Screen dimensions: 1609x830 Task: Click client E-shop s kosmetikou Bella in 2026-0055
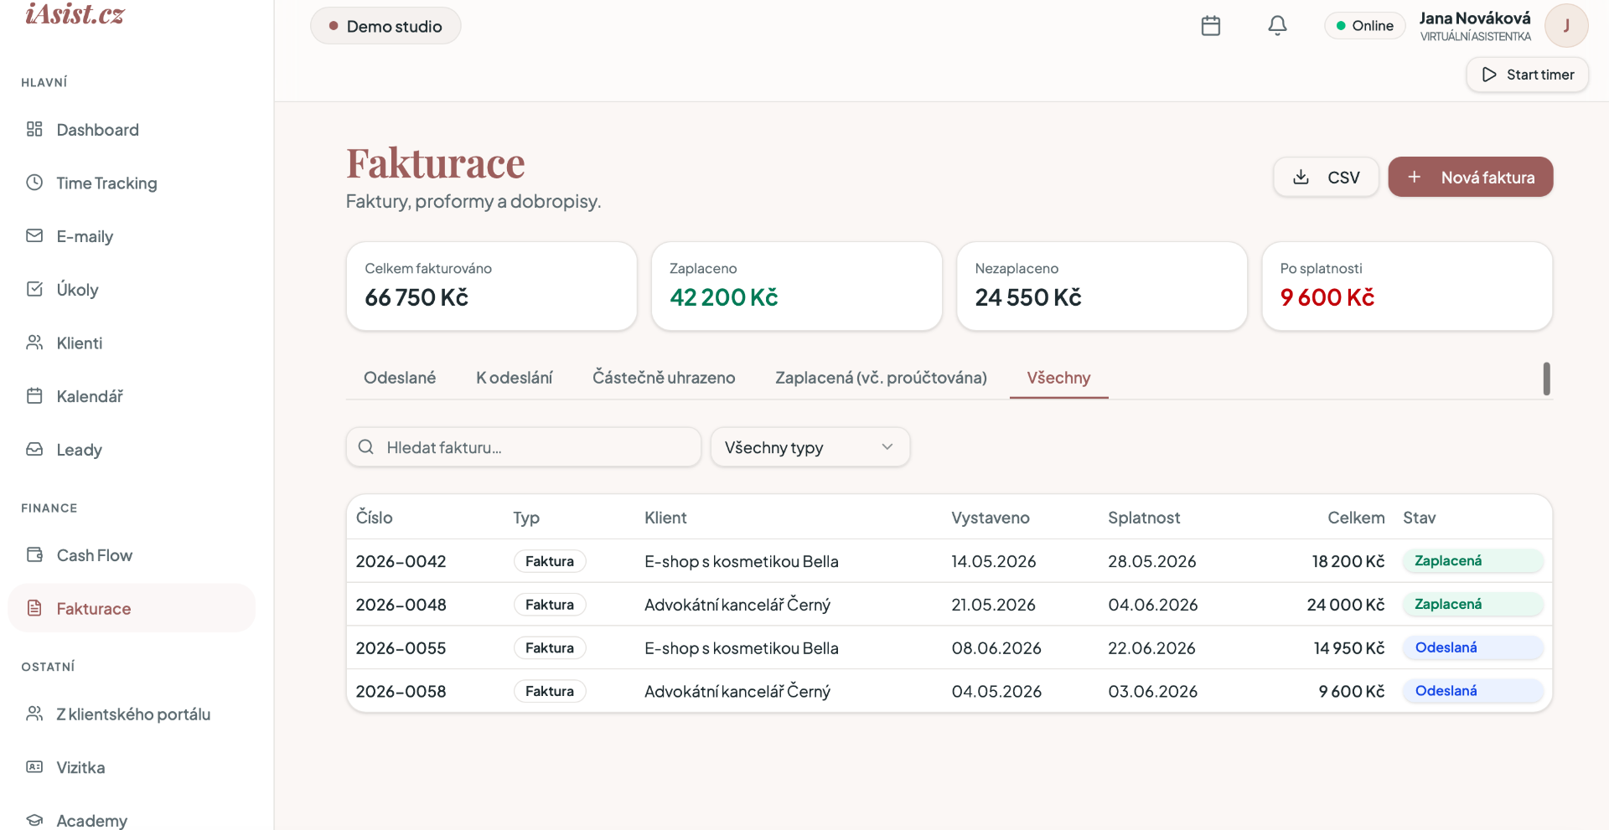click(742, 647)
